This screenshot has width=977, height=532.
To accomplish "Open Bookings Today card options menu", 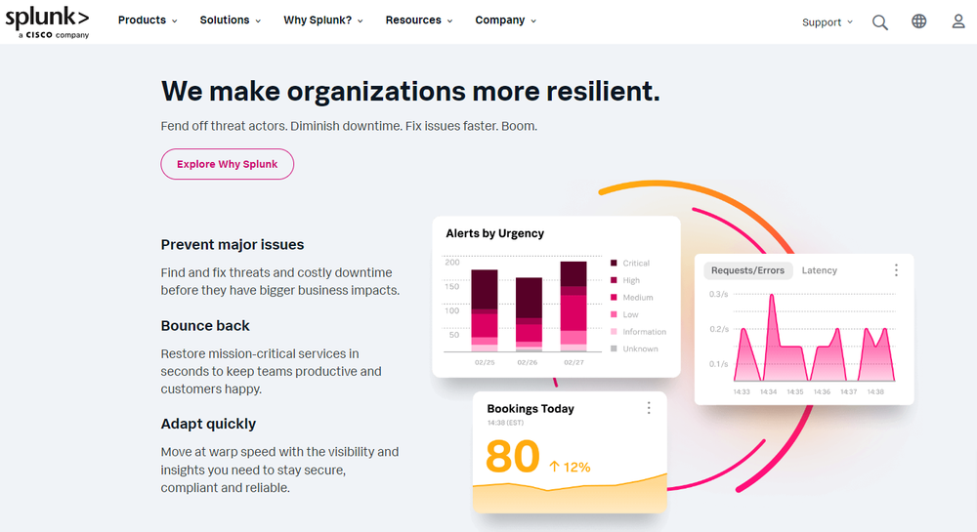I will [x=649, y=408].
